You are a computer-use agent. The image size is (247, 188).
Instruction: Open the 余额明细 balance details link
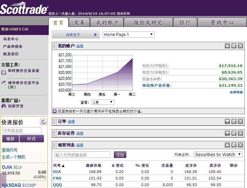(x=236, y=93)
